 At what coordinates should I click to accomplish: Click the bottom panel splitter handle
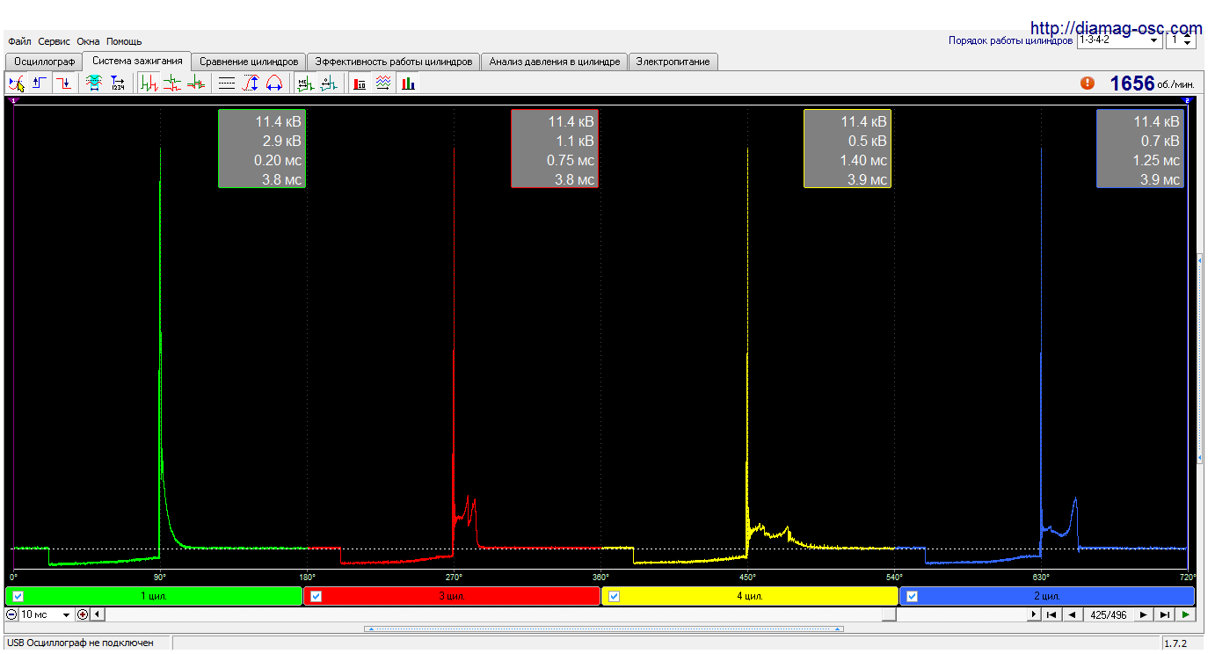pos(604,629)
